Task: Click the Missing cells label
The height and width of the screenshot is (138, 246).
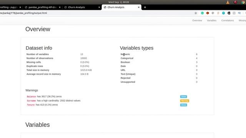Action: click(x=33, y=62)
